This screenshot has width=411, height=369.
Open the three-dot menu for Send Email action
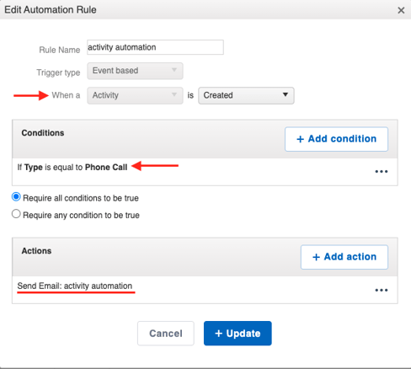(382, 290)
